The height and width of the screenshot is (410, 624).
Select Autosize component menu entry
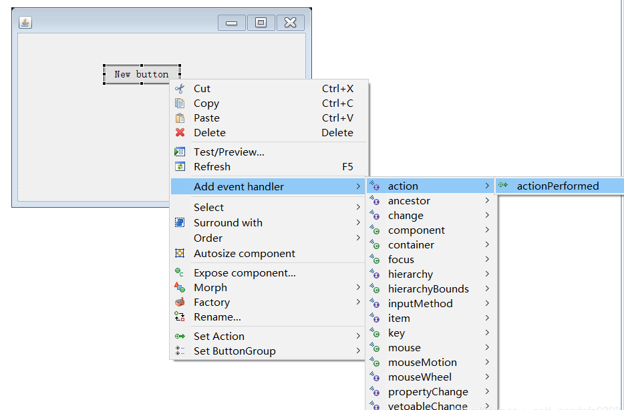pos(268,253)
